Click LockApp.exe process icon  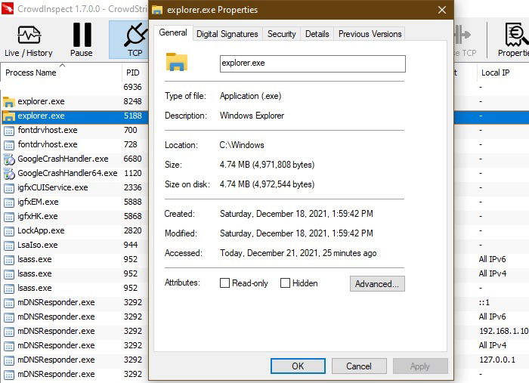coord(9,231)
